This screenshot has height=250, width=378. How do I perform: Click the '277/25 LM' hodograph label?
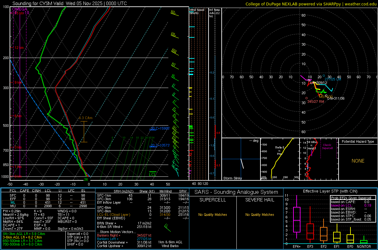coord(333,79)
